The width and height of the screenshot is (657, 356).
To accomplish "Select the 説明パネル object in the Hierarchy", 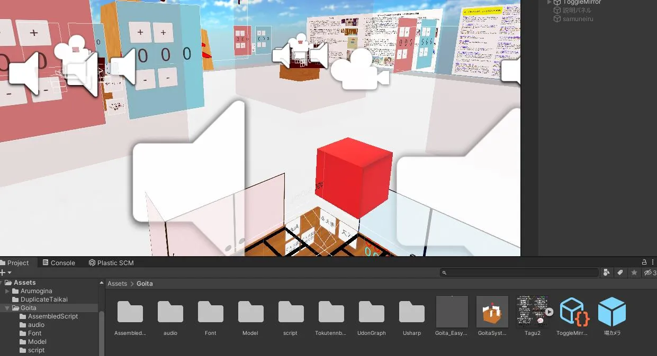I will [x=577, y=10].
